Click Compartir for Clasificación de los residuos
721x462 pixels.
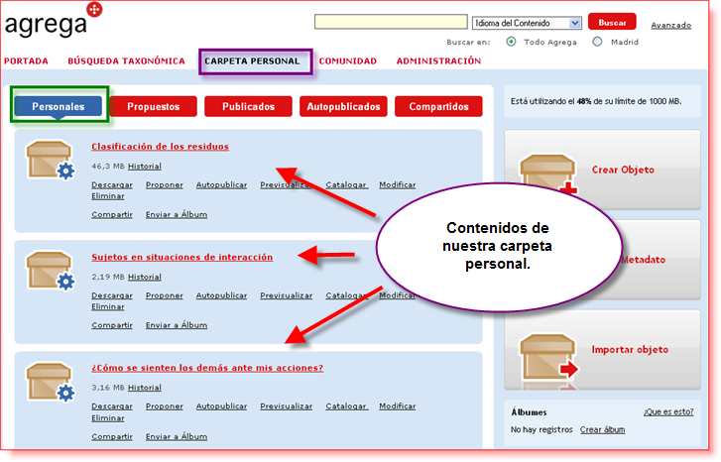click(112, 215)
